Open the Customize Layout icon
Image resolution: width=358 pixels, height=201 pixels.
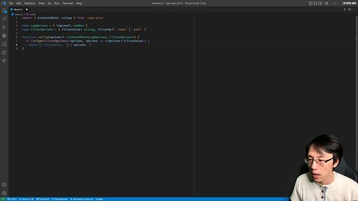pyautogui.click(x=327, y=3)
